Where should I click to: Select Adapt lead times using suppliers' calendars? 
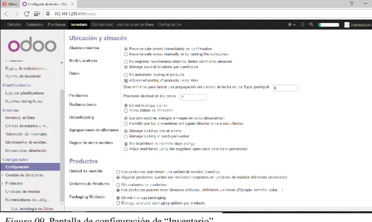(126, 149)
